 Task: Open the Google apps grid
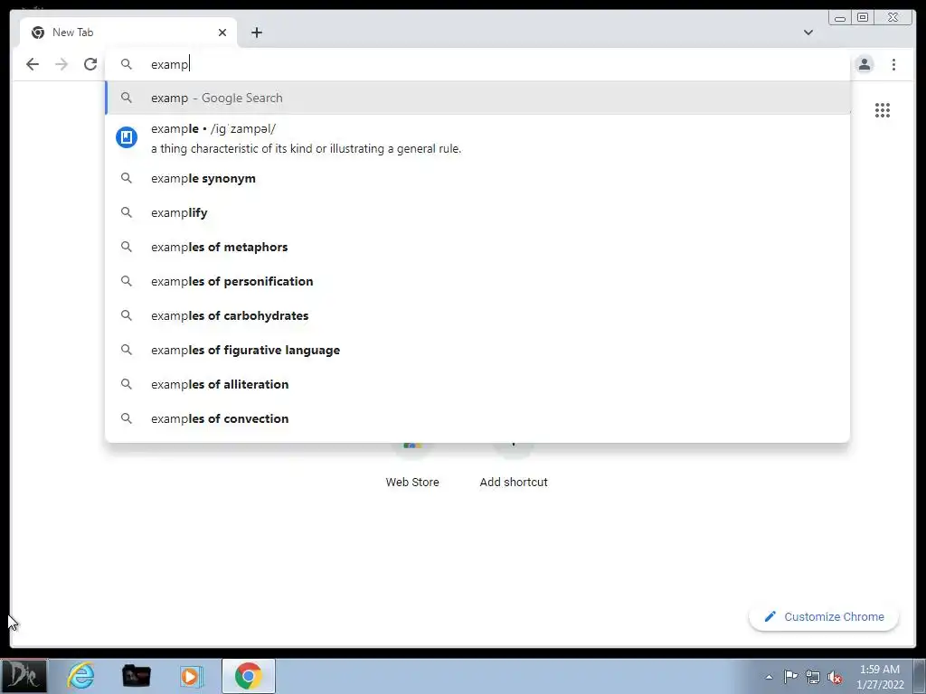pyautogui.click(x=883, y=110)
